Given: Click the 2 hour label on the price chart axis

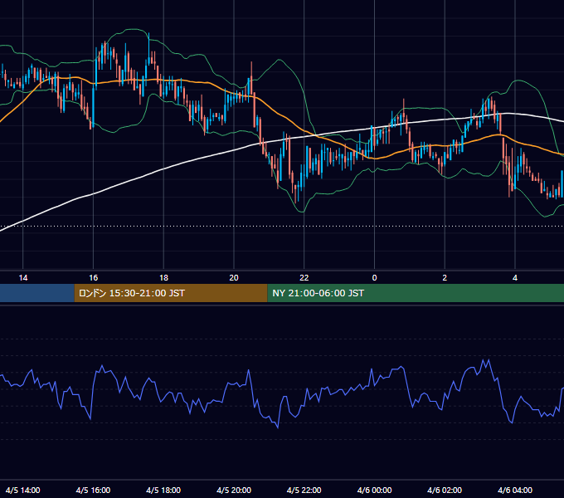Looking at the screenshot, I should (445, 278).
